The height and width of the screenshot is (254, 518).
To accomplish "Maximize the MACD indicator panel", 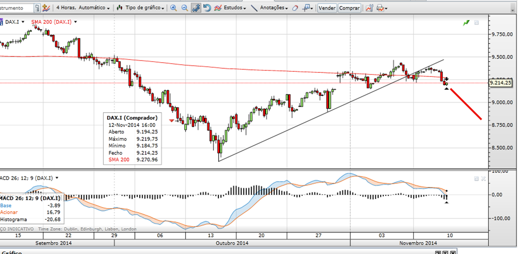I will pos(476,179).
